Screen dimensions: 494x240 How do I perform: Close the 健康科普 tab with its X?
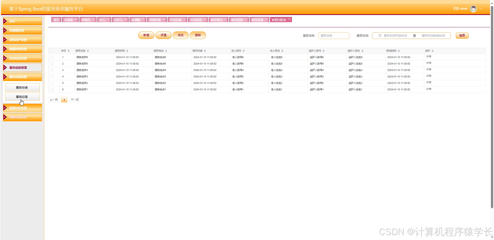[164, 19]
